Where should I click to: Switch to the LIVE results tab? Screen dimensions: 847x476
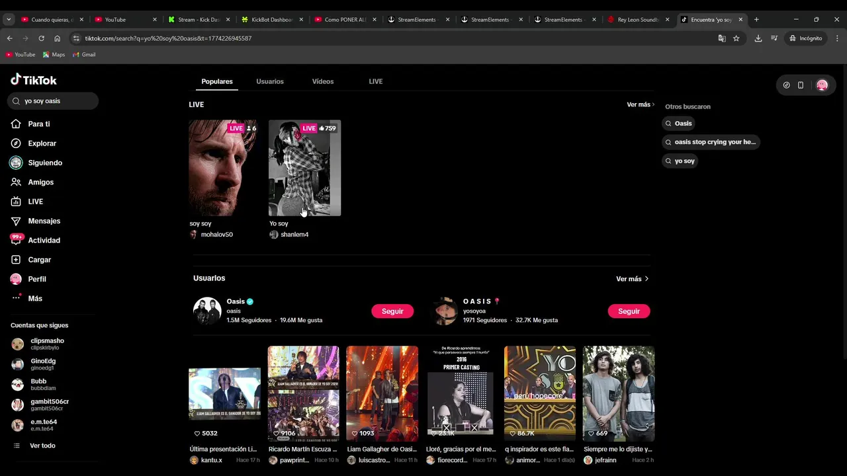376,81
